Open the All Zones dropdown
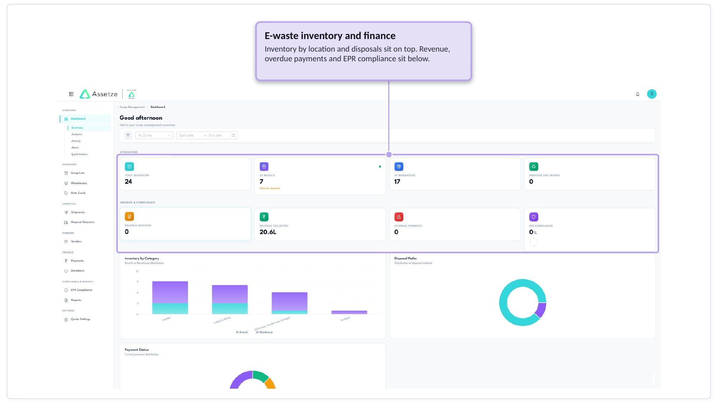The height and width of the screenshot is (403, 718). (154, 135)
